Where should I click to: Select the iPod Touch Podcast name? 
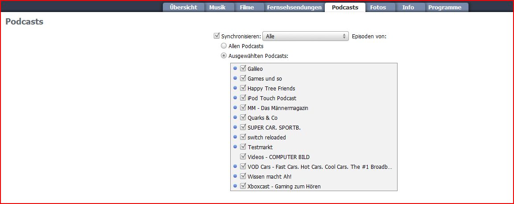point(272,98)
